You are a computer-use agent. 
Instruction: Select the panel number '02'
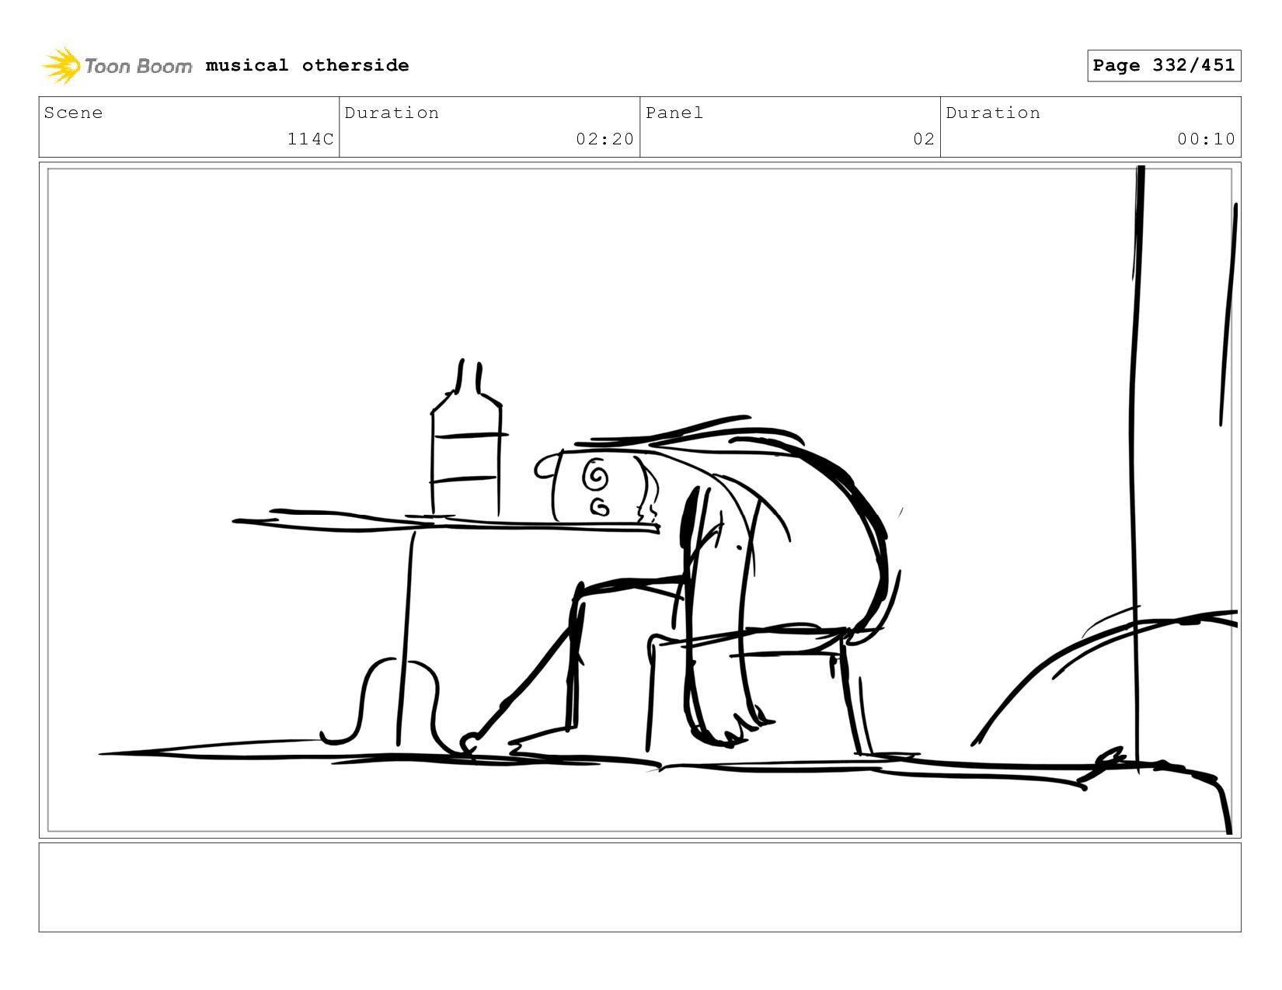(x=924, y=139)
